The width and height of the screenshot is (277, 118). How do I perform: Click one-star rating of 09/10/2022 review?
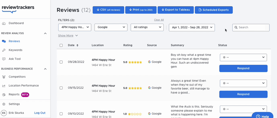coord(135,114)
